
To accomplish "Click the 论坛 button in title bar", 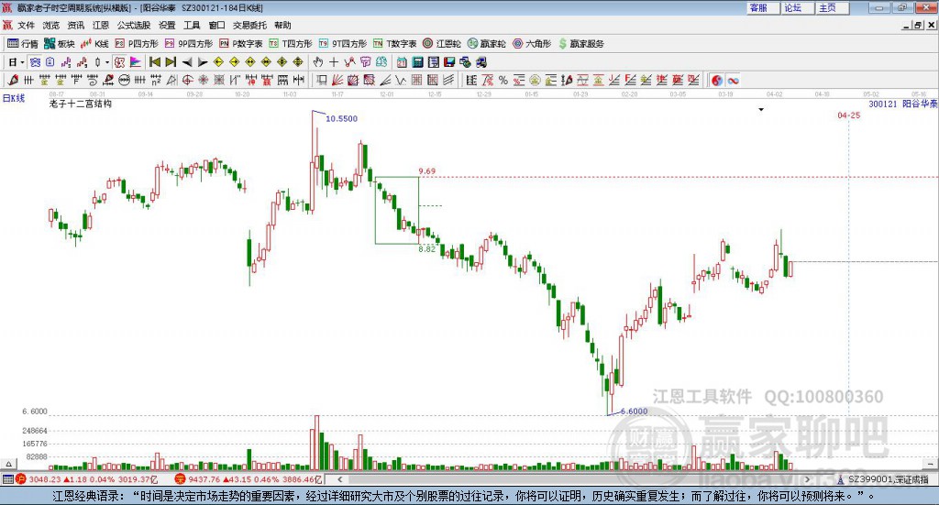I will (x=797, y=7).
